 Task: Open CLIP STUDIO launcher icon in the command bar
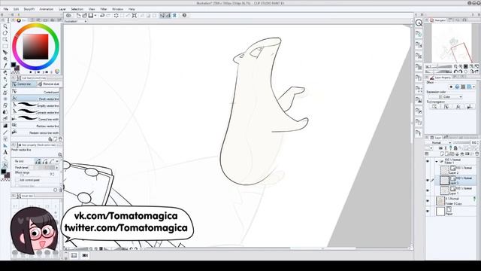(68, 15)
